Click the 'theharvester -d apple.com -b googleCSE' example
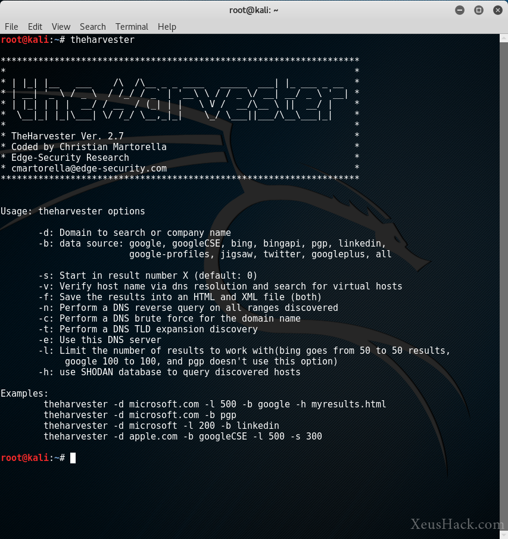 point(183,436)
